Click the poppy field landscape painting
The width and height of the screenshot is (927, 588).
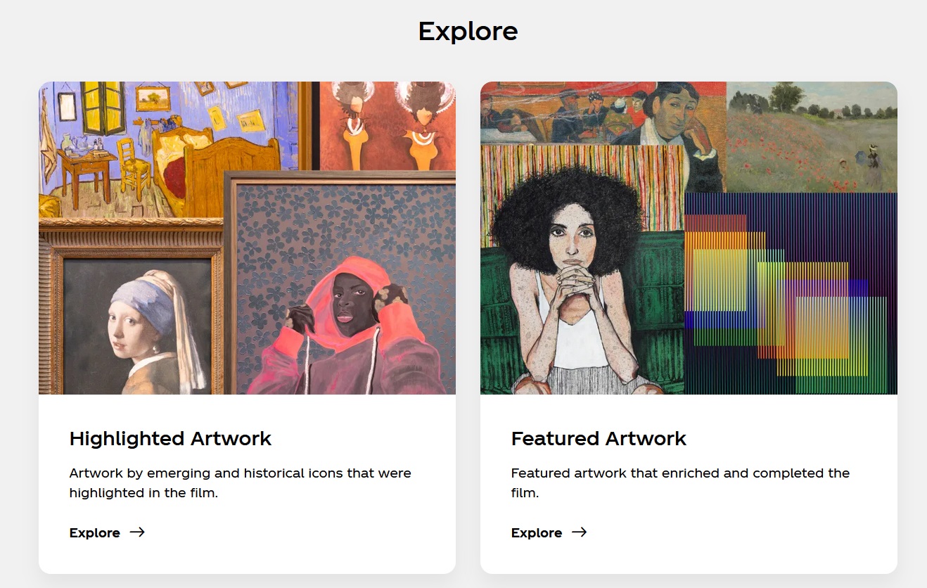[812, 137]
